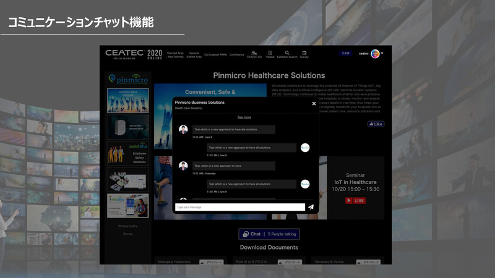Image resolution: width=495 pixels, height=278 pixels.
Task: Download the Assistplus Healthcare document
Action: [x=211, y=262]
